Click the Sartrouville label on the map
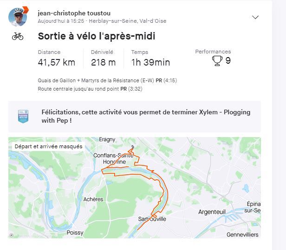Viewport: 286px width, 250px height. (x=152, y=219)
